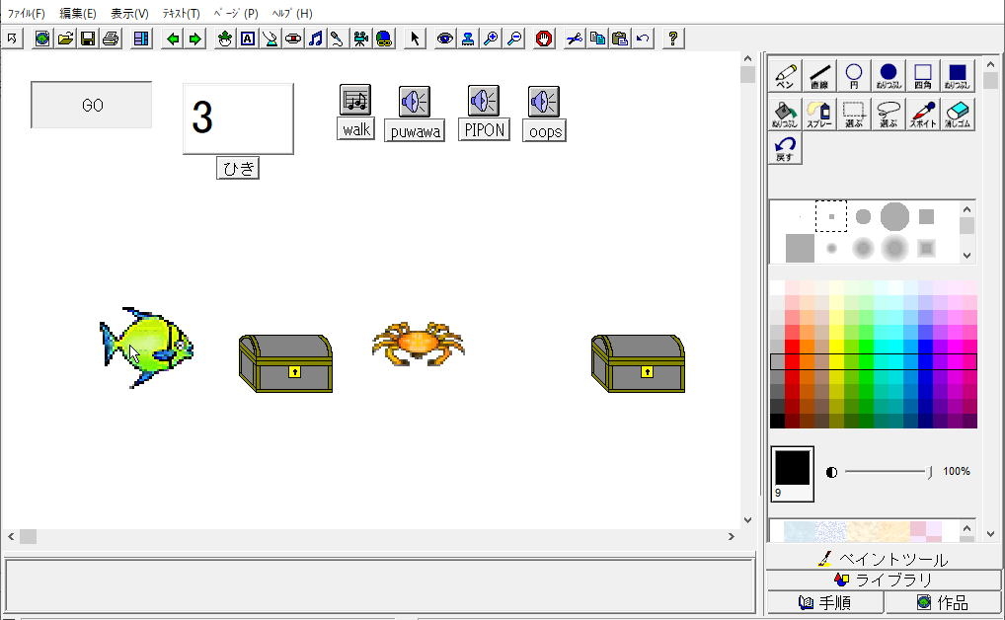Click the fish sprite on canvas
Image resolution: width=1005 pixels, height=620 pixels.
tap(146, 347)
